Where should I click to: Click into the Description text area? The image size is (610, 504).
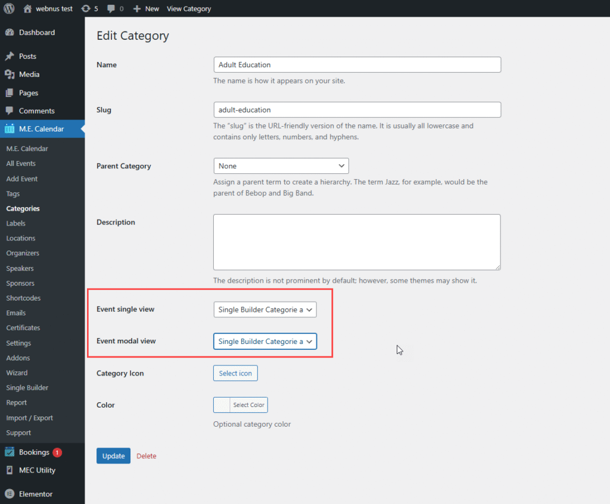(x=356, y=242)
